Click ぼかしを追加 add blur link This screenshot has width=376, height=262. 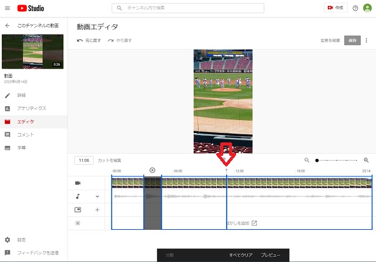coord(239,223)
